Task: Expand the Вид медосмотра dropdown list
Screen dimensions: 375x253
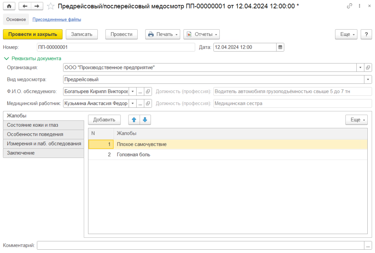Action: click(368, 79)
